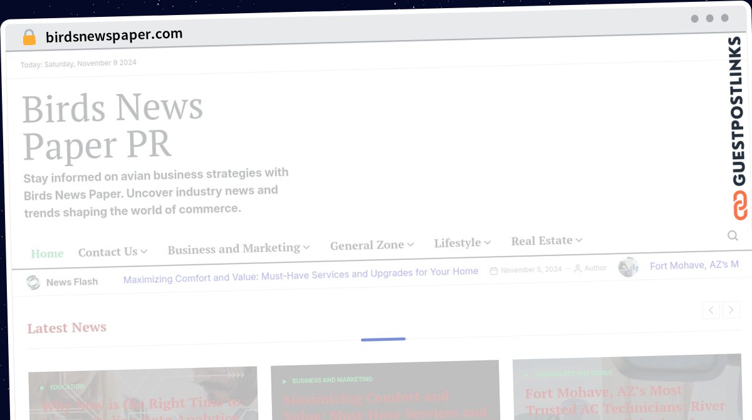Click the Birds News Paper PR site title
Image resolution: width=752 pixels, height=420 pixels.
(113, 125)
